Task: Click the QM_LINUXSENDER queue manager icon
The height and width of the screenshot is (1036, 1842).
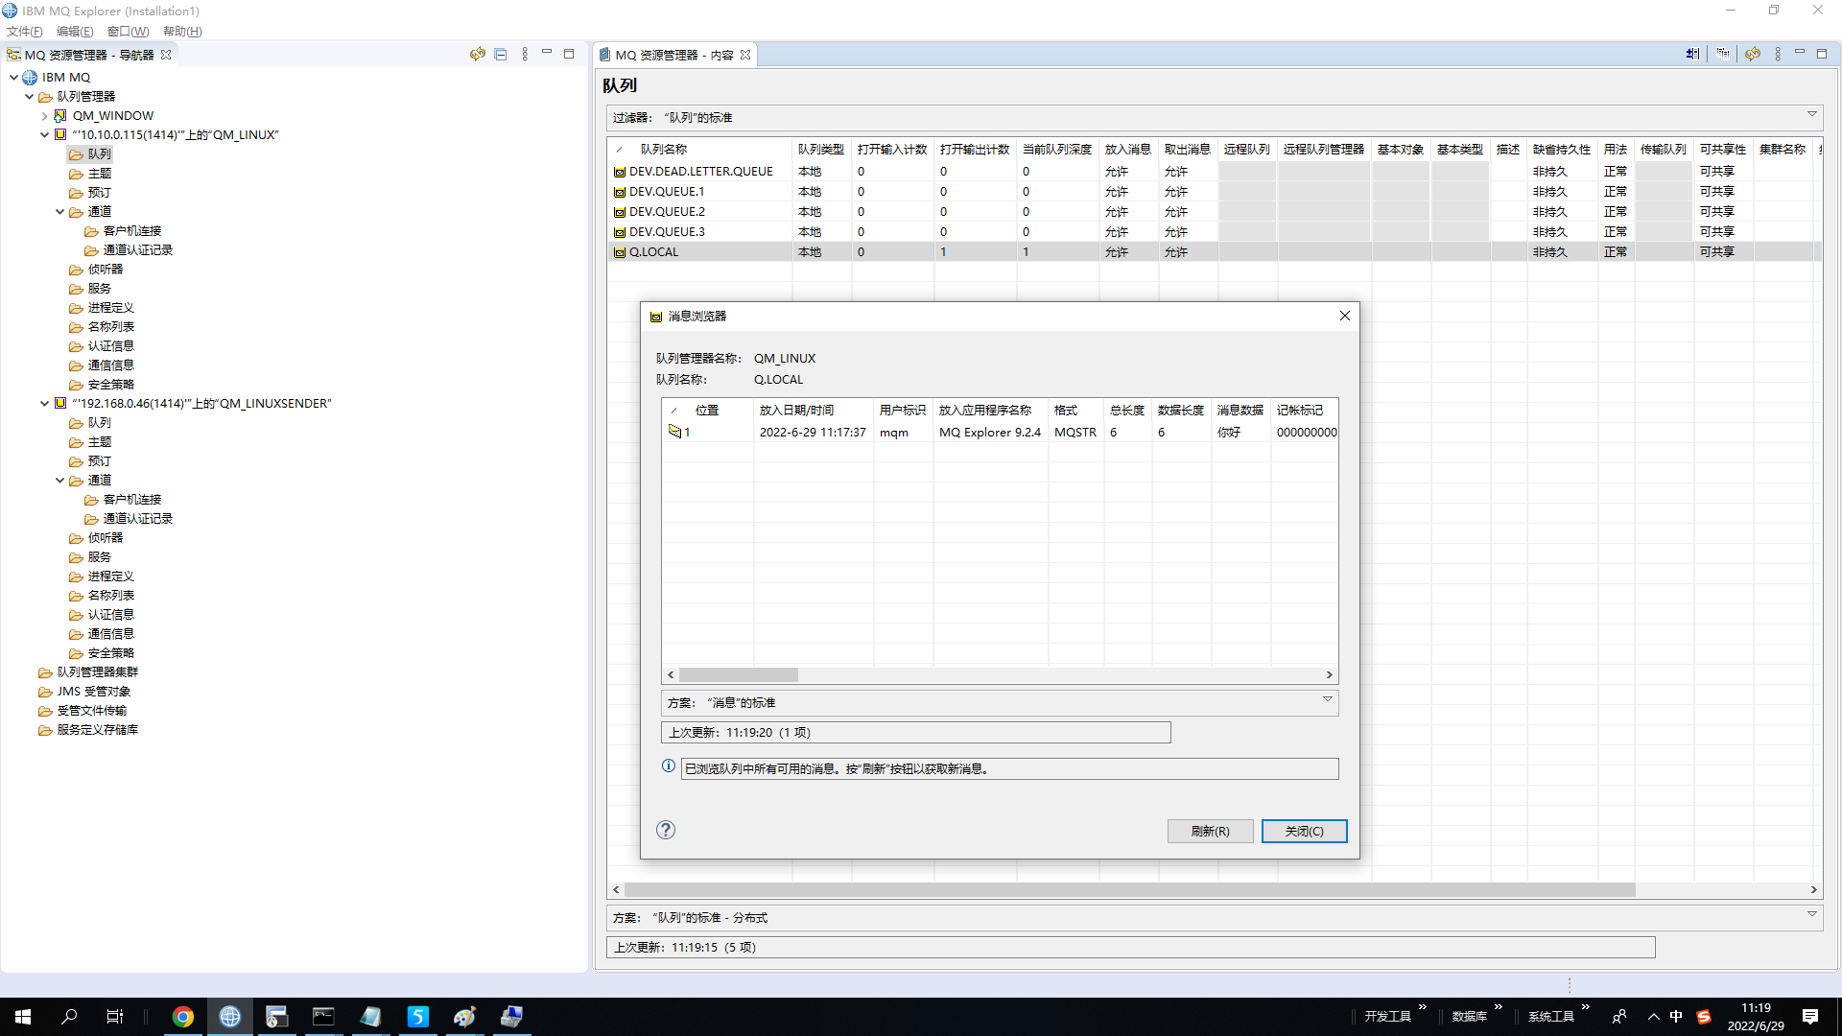Action: coord(60,404)
